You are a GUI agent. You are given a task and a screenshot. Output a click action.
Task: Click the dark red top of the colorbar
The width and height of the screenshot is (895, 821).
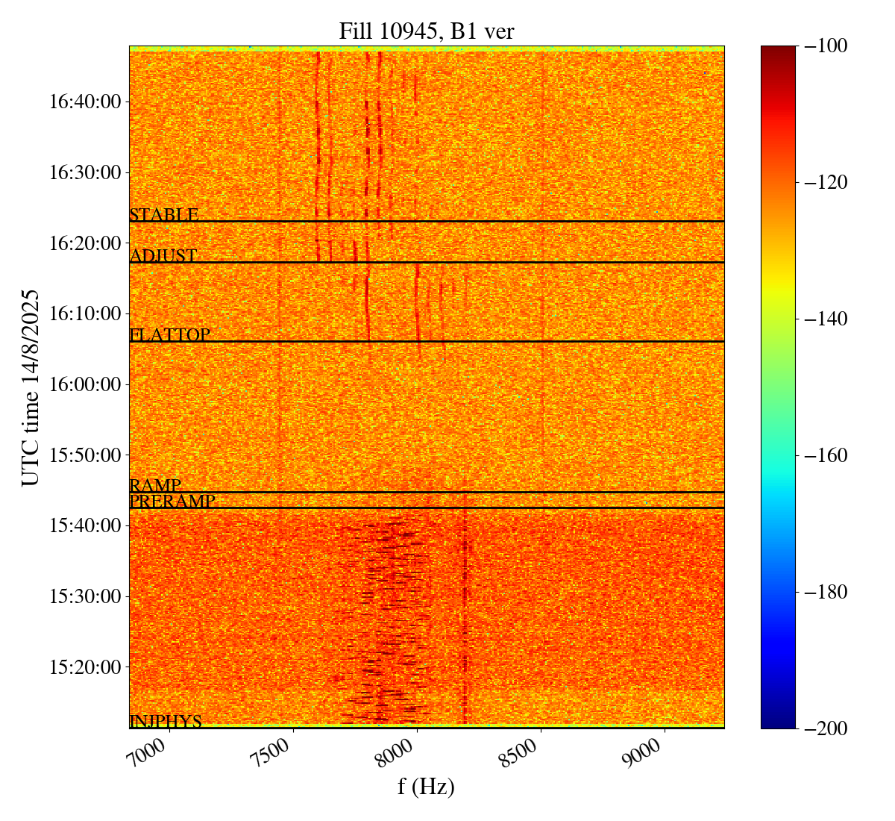(778, 51)
